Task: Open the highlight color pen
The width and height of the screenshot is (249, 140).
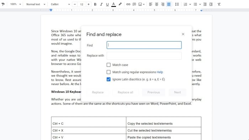Action: pyautogui.click(x=120, y=4)
